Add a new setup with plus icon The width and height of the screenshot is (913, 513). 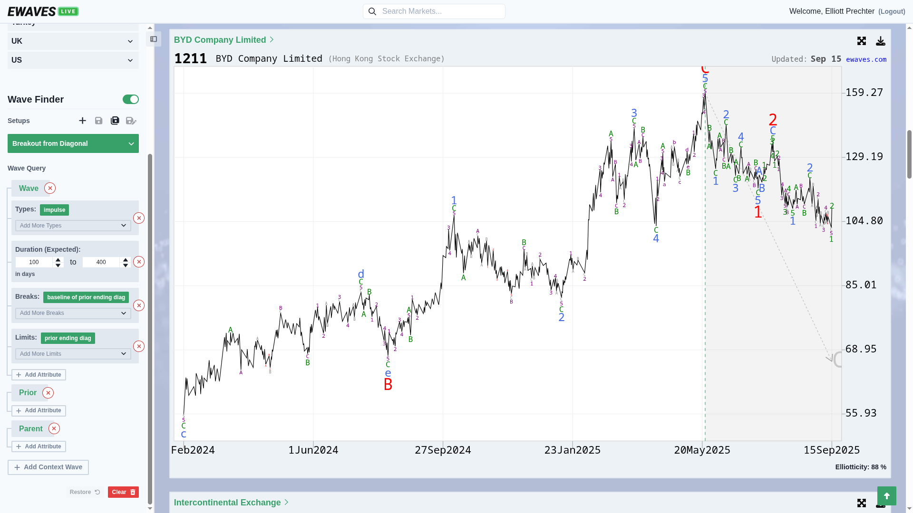click(83, 121)
